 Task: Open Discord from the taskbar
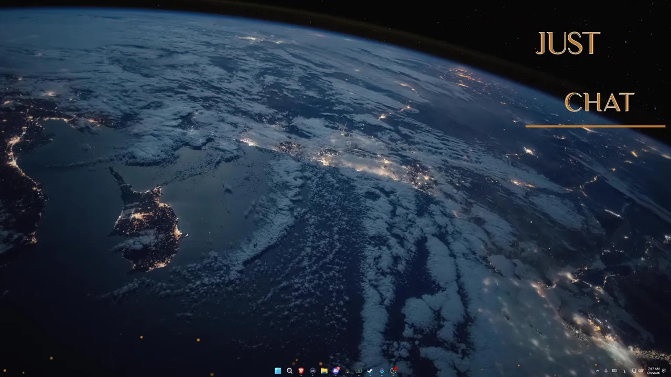[335, 371]
